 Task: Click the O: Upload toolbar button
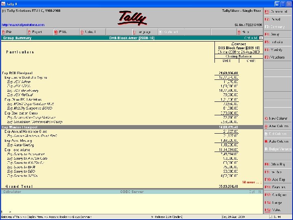[92, 32]
